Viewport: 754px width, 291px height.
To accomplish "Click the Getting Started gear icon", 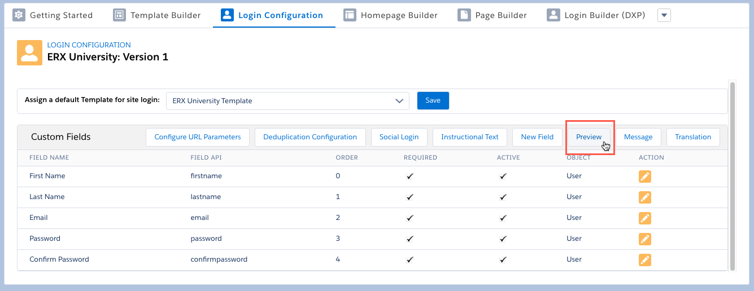I will tap(19, 15).
